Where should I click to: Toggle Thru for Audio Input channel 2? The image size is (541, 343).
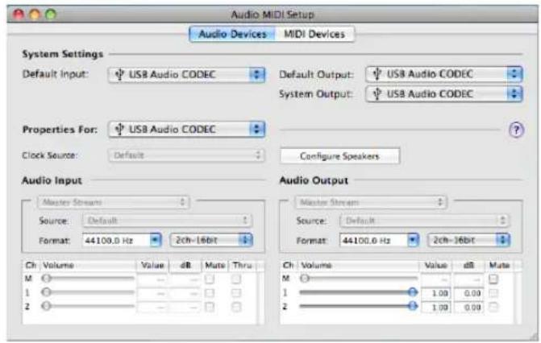[236, 307]
